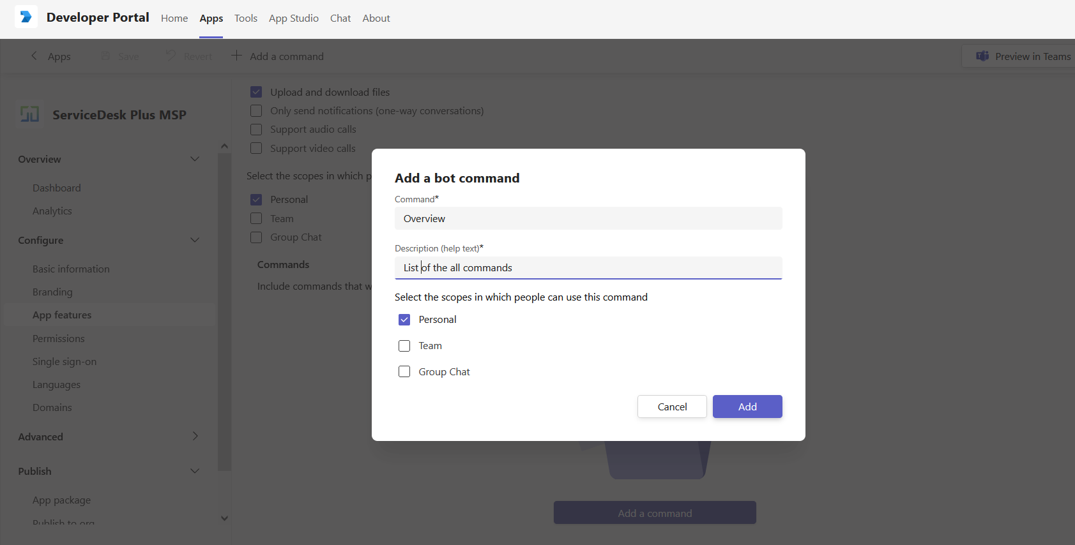Cancel the Add a bot command dialog
This screenshot has height=545, width=1075.
(x=672, y=407)
